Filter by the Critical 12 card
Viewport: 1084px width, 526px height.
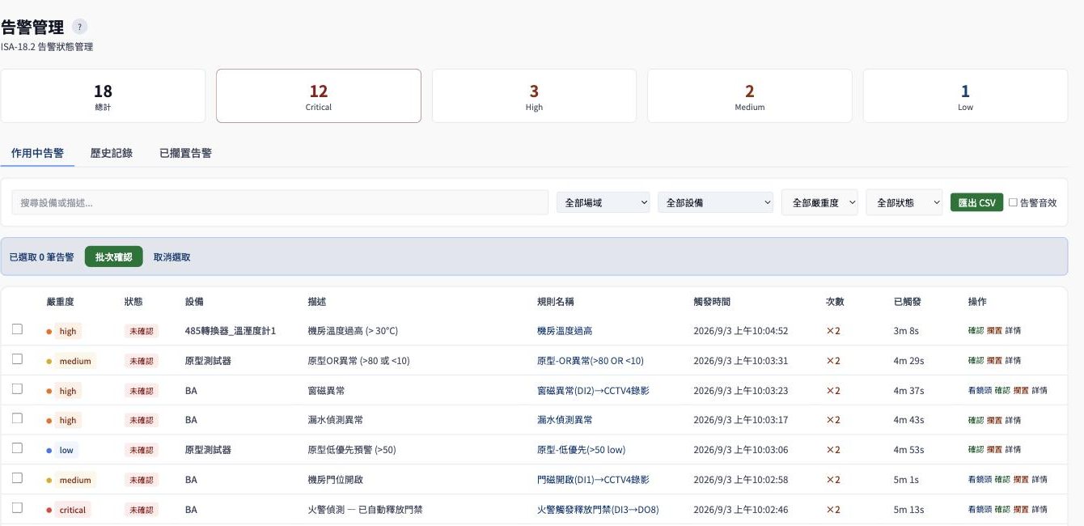pyautogui.click(x=319, y=95)
